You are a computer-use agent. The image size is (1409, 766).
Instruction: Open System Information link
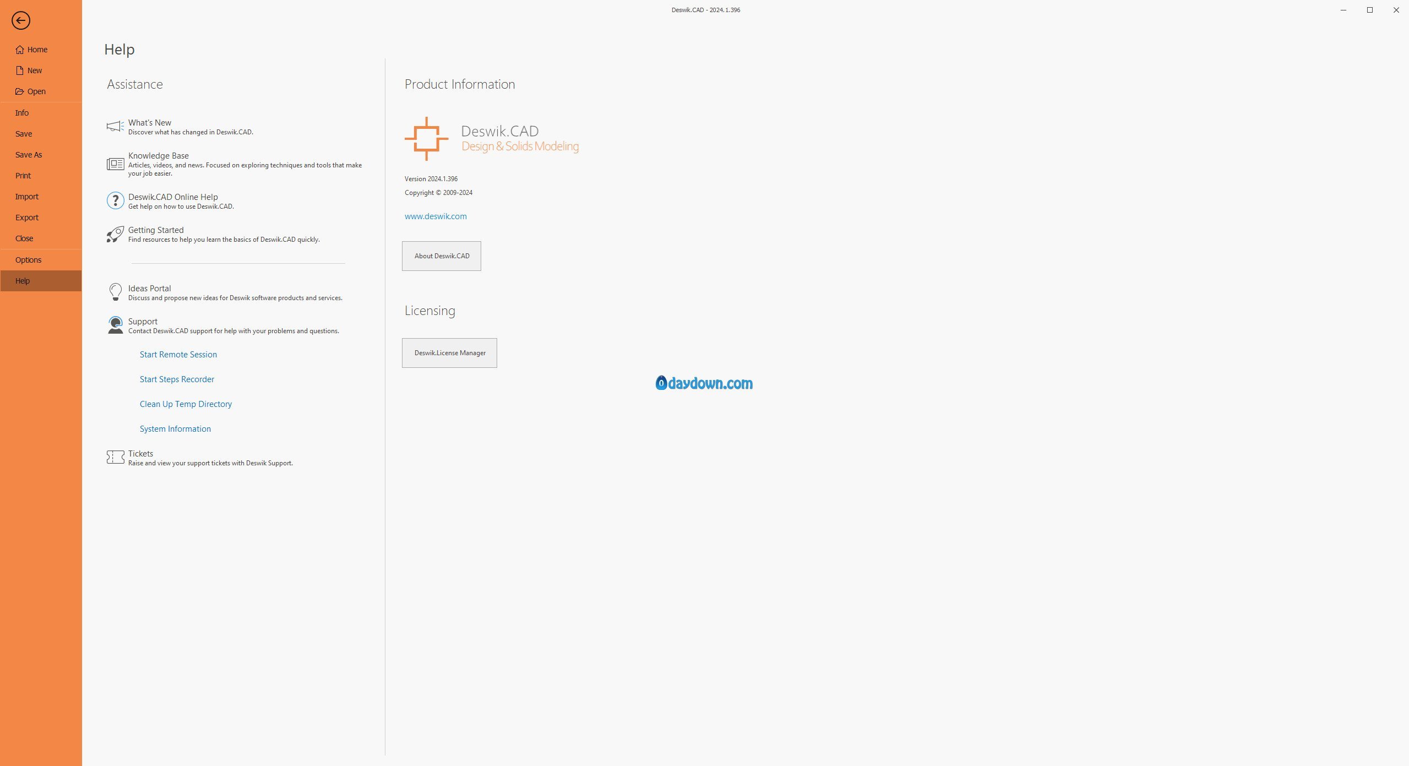point(175,429)
